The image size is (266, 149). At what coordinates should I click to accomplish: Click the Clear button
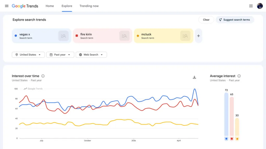pyautogui.click(x=206, y=20)
